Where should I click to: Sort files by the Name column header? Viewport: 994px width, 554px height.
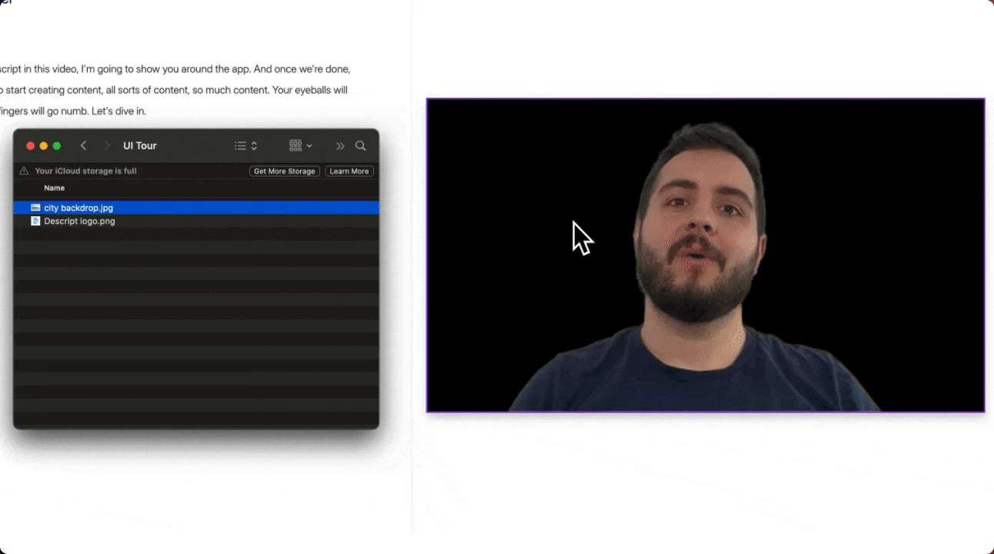[x=55, y=189]
